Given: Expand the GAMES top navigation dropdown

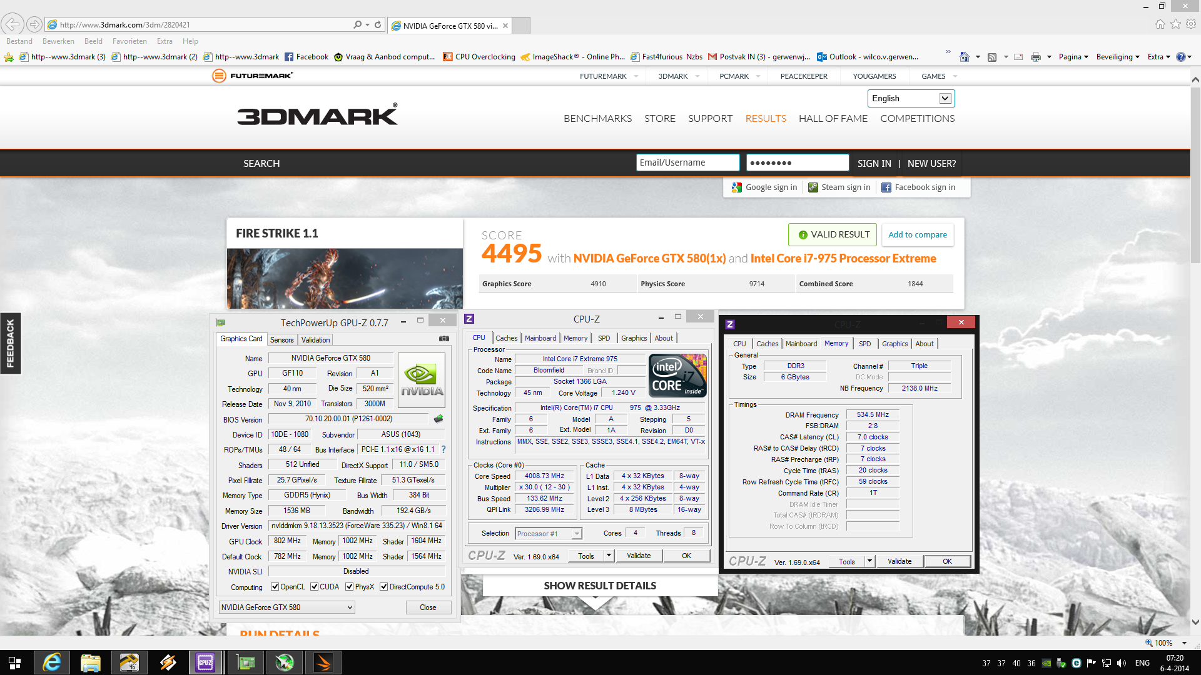Looking at the screenshot, I should (x=955, y=76).
